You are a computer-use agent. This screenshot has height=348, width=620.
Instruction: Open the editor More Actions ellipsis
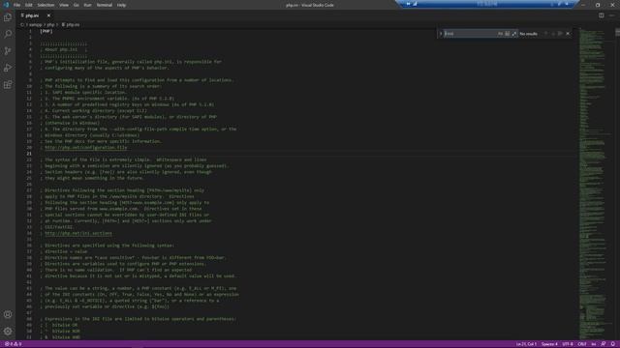(x=611, y=15)
